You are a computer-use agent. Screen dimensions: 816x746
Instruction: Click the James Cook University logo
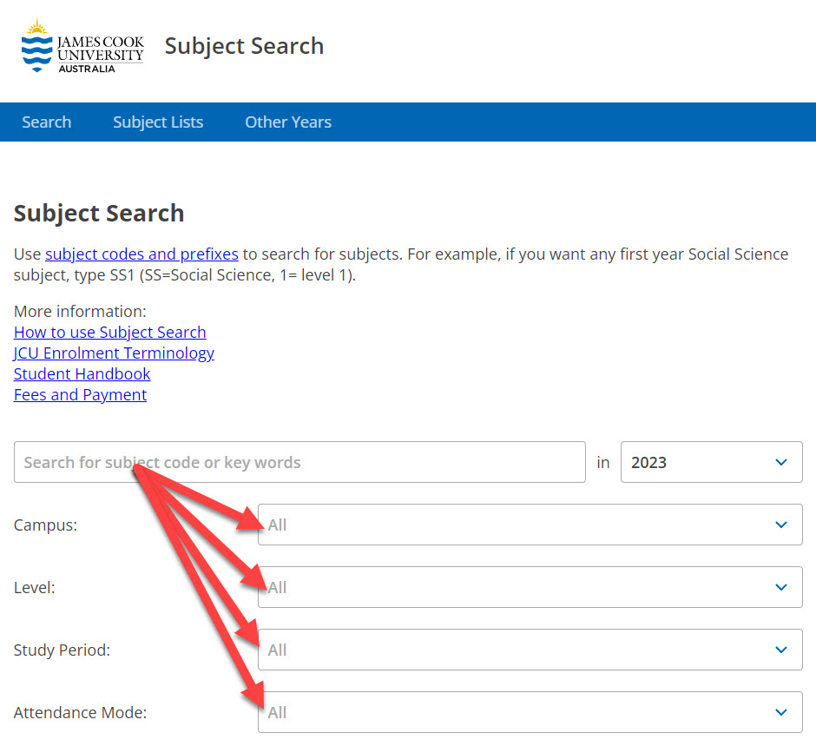82,46
